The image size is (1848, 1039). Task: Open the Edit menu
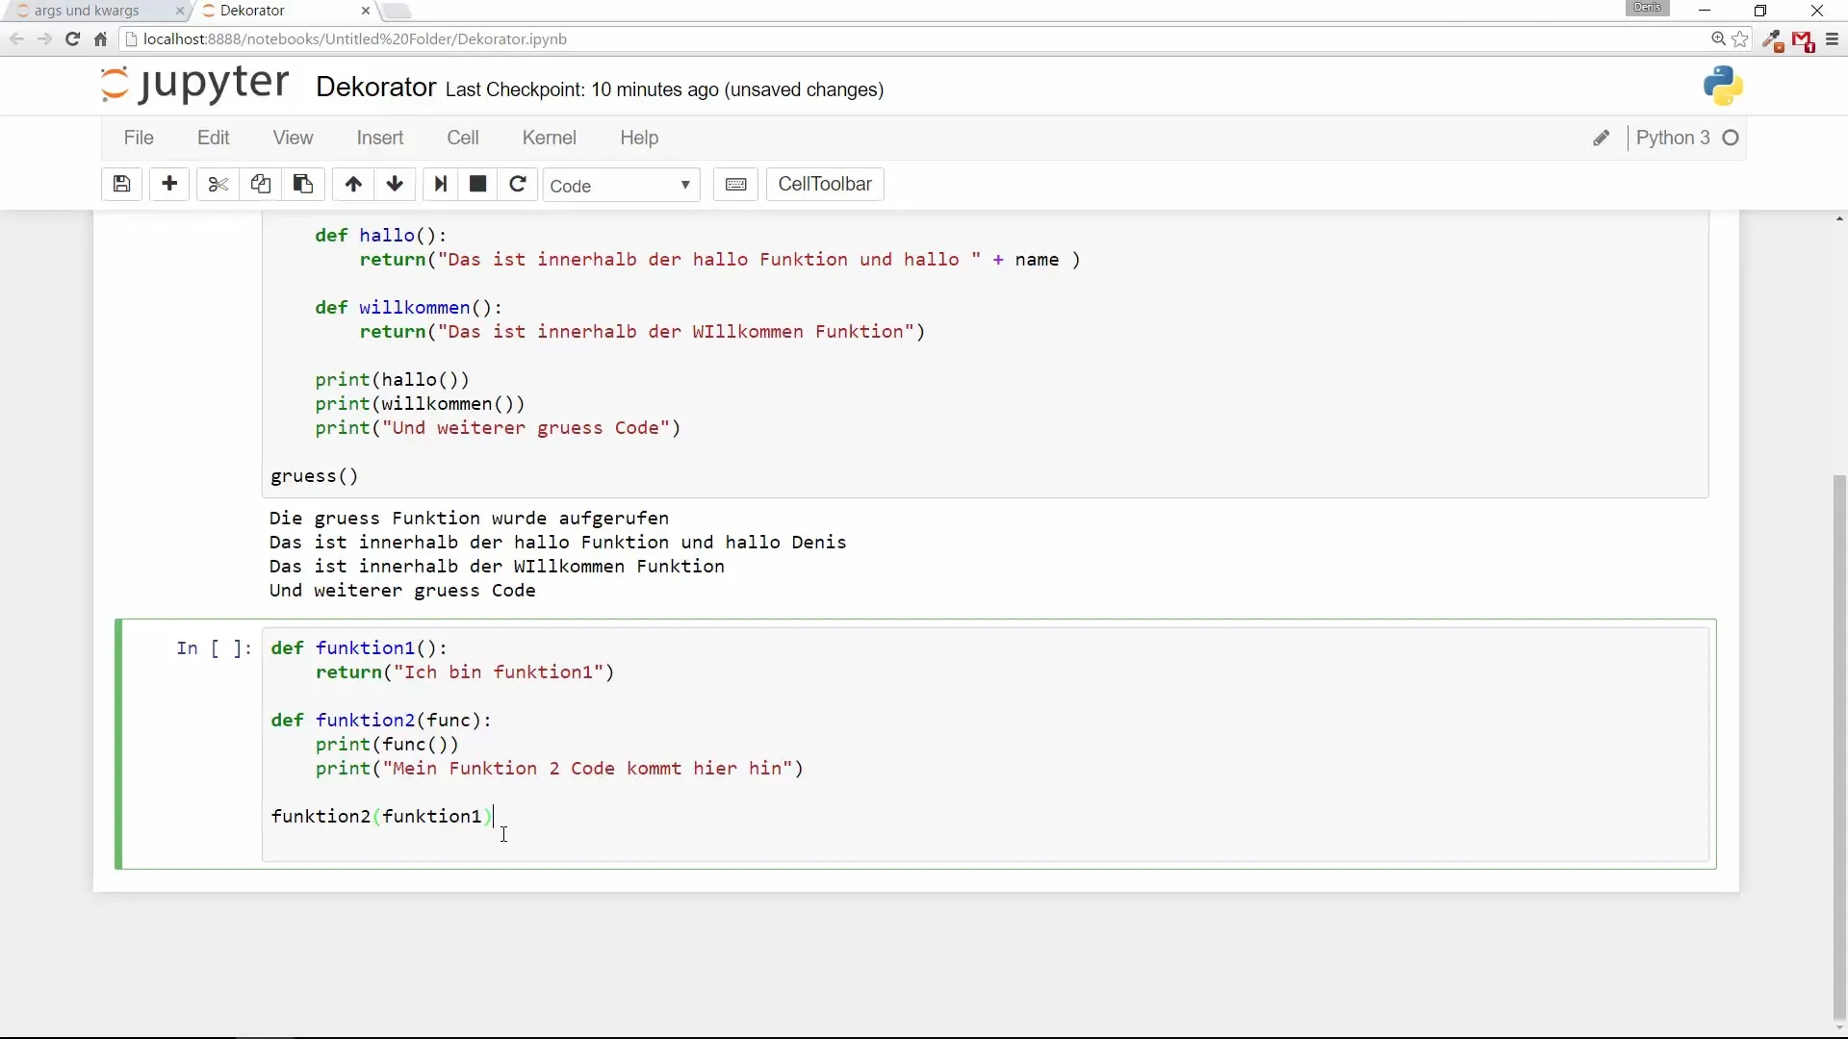coord(213,138)
